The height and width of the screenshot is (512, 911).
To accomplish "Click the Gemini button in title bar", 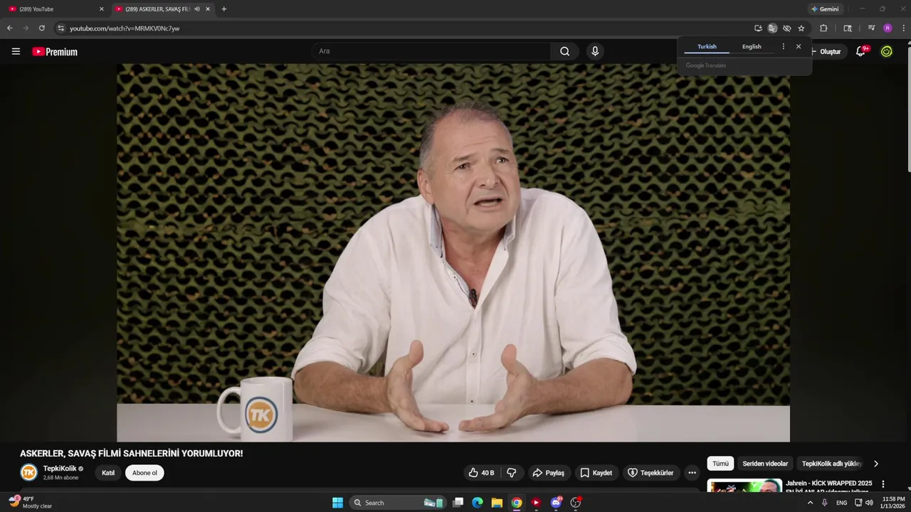I will [825, 9].
